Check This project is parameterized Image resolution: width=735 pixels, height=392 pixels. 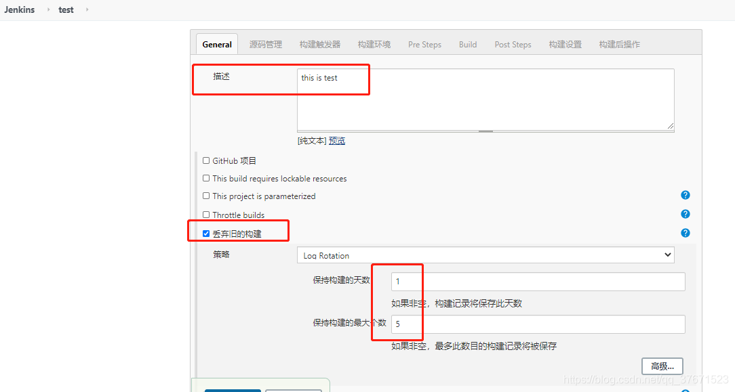(x=205, y=196)
